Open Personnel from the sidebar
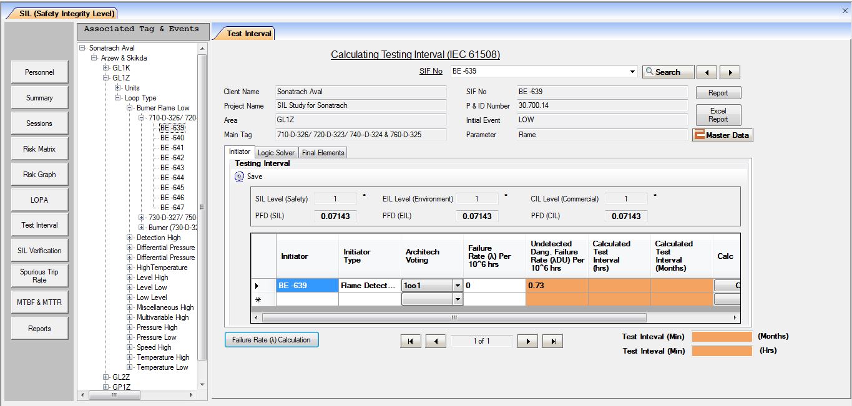 click(39, 72)
